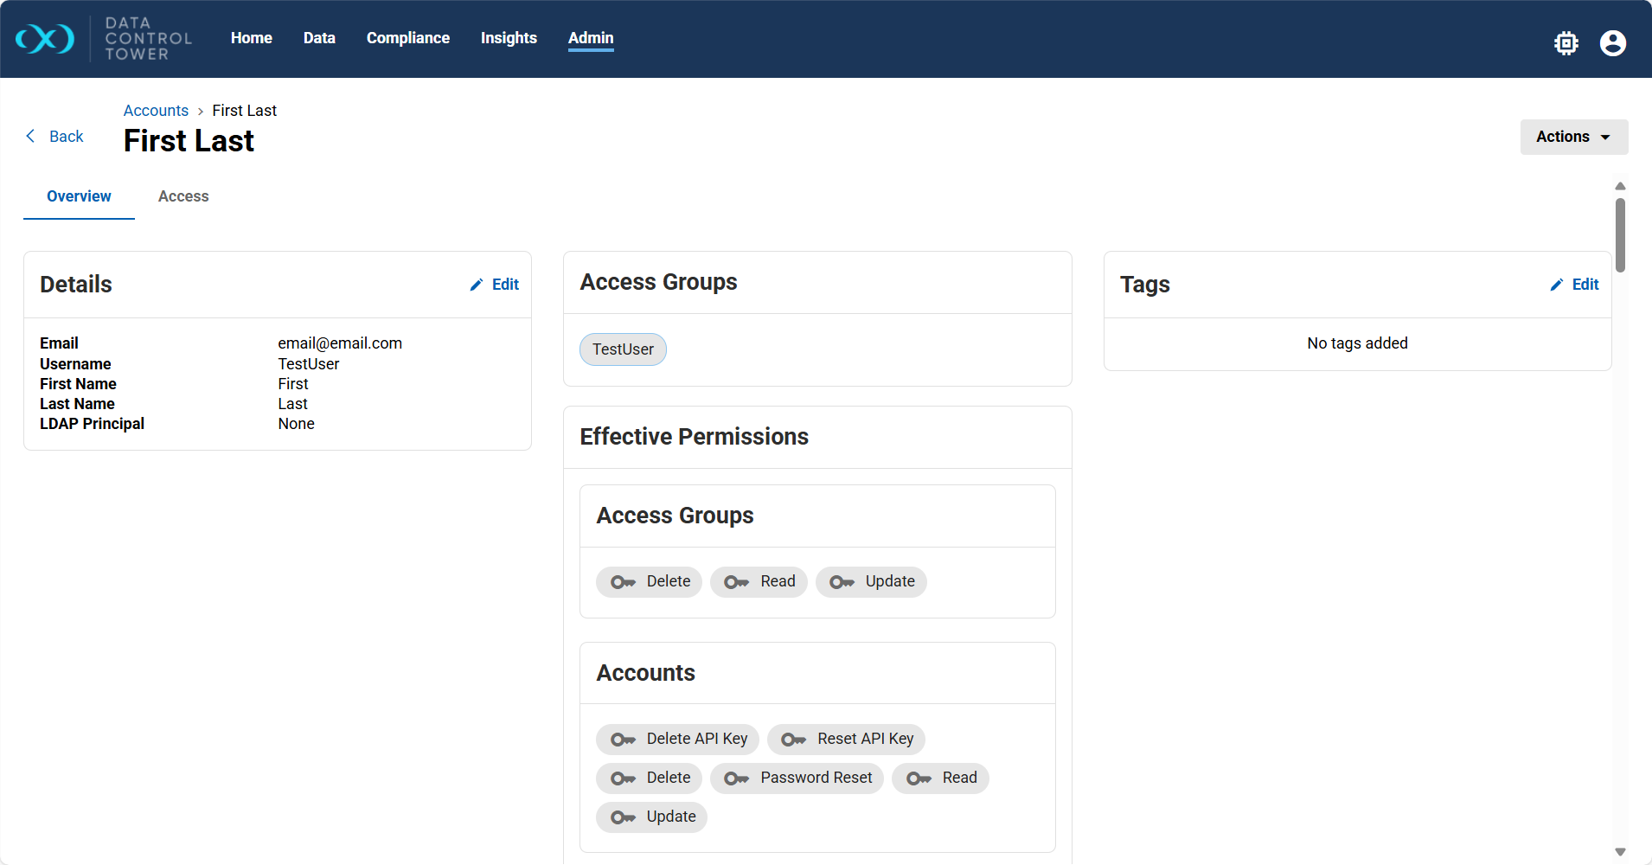Click the pencil icon in Tags card
This screenshot has width=1652, height=865.
(1557, 285)
